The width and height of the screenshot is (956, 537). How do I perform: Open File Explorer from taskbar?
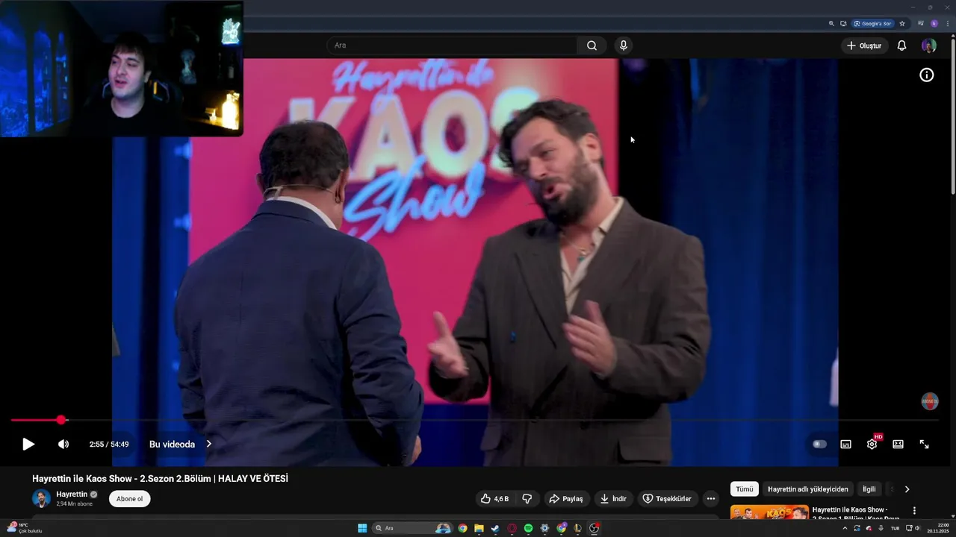(479, 528)
